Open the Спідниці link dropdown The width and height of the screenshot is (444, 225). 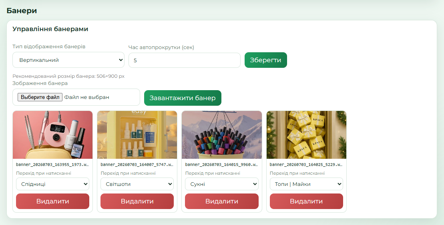pyautogui.click(x=53, y=184)
